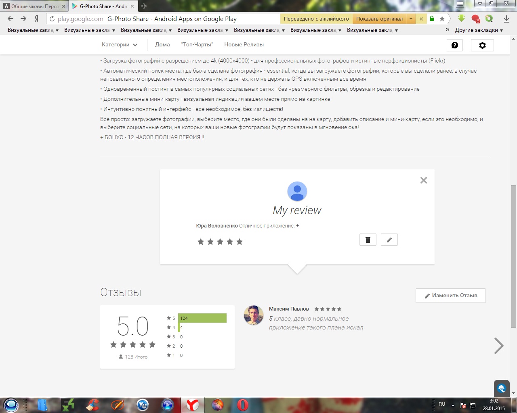Open the red chat-bubble extension icon
This screenshot has height=413, width=517.
pos(475,19)
